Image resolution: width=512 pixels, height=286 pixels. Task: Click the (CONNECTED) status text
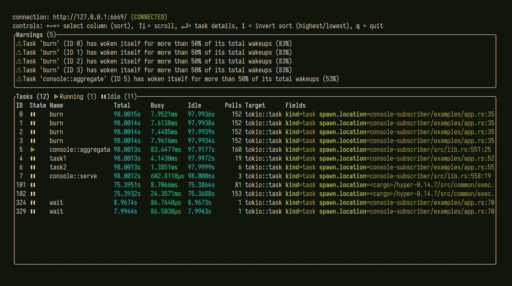pos(149,17)
